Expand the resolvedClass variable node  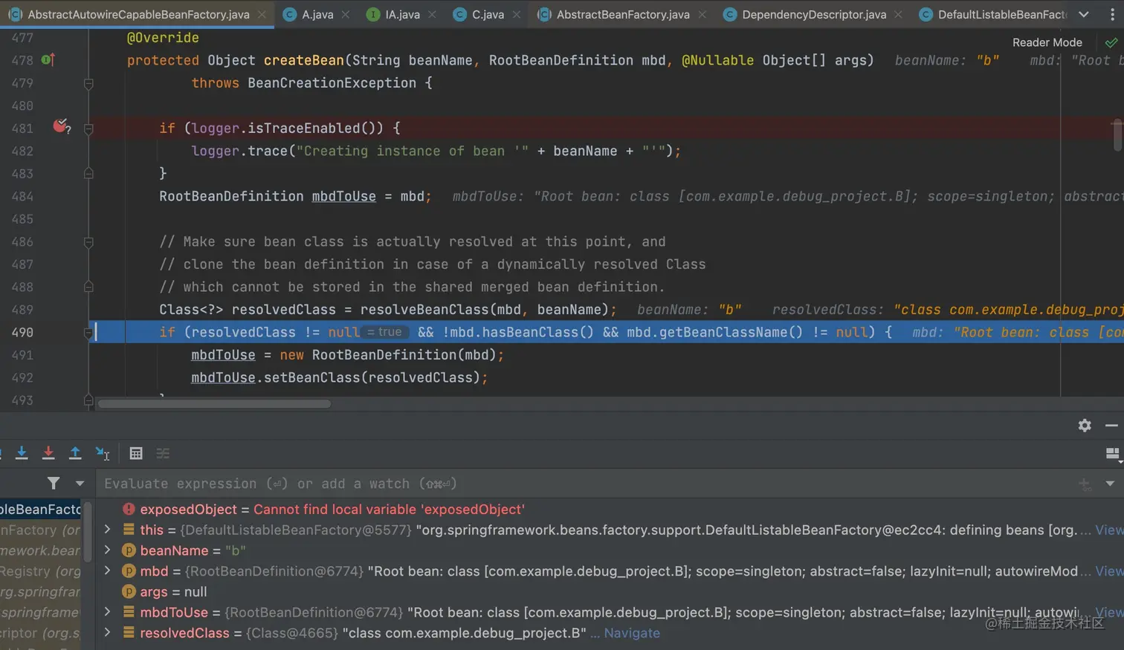point(107,633)
